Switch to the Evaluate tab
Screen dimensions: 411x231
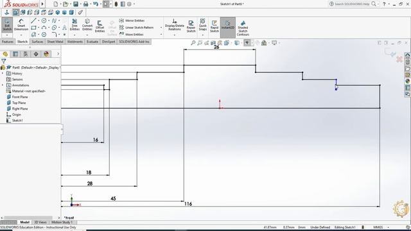pyautogui.click(x=92, y=42)
